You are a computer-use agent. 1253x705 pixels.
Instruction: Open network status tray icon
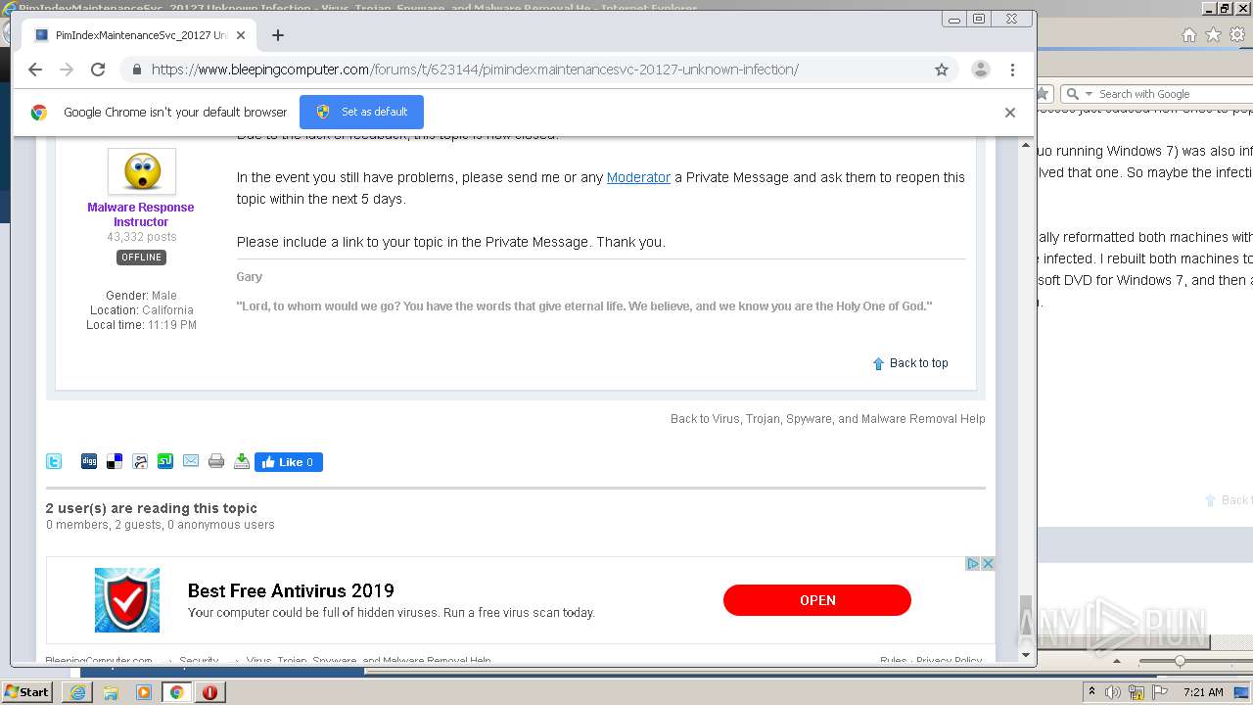tap(1137, 692)
